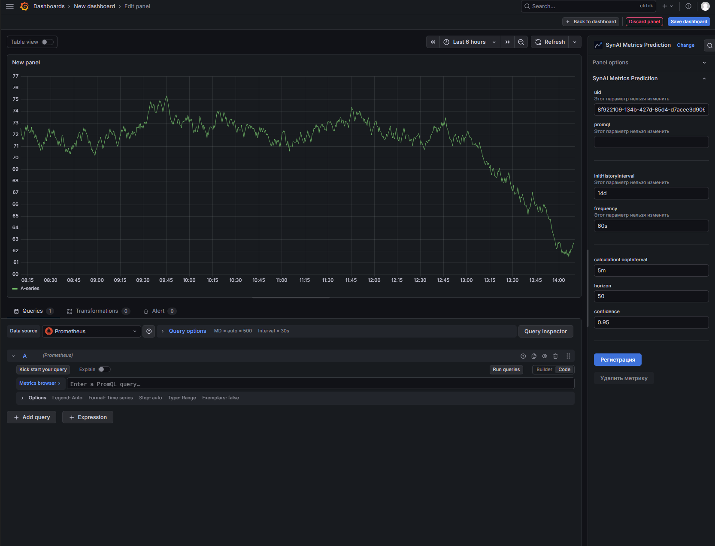Open the help question mark icon
This screenshot has width=715, height=546.
click(x=688, y=6)
